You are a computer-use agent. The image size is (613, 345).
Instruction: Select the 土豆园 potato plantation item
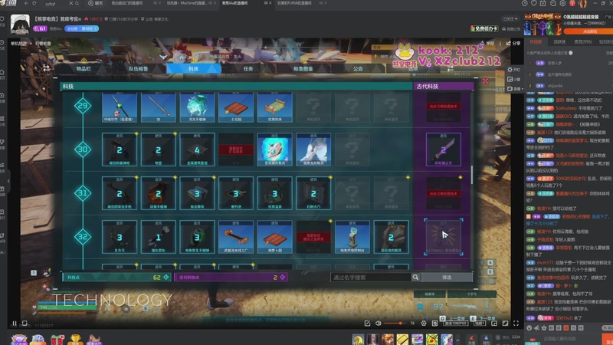pyautogui.click(x=236, y=107)
